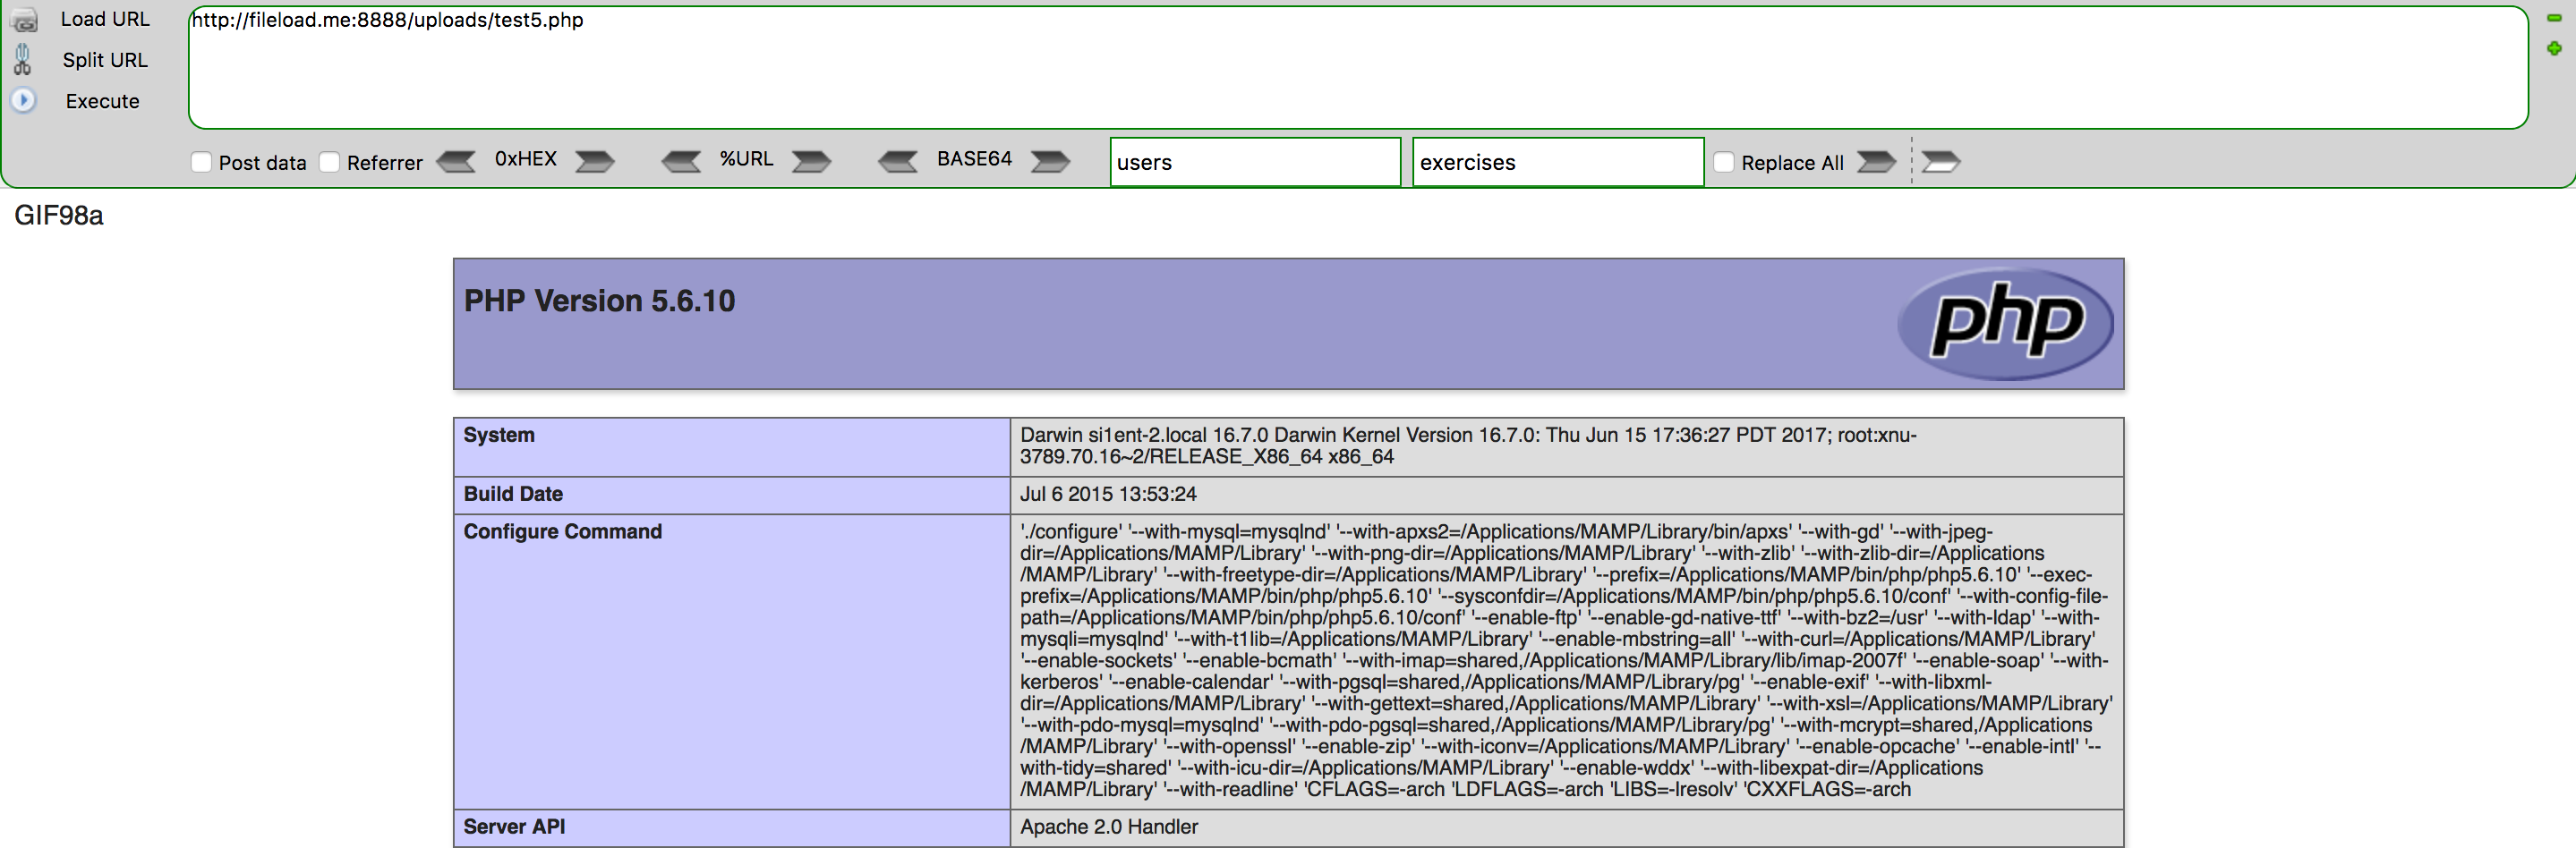The image size is (2576, 848).
Task: Click the Load URL label
Action: (105, 19)
